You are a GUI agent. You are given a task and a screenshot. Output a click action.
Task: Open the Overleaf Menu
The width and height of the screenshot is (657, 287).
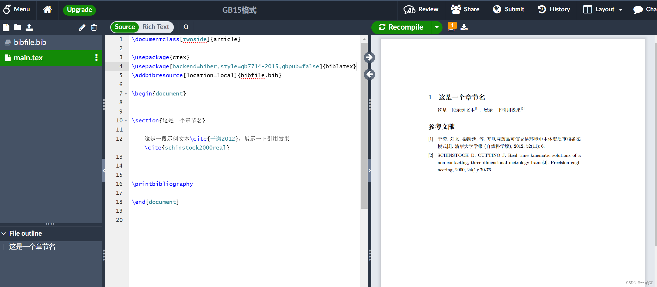pos(16,9)
